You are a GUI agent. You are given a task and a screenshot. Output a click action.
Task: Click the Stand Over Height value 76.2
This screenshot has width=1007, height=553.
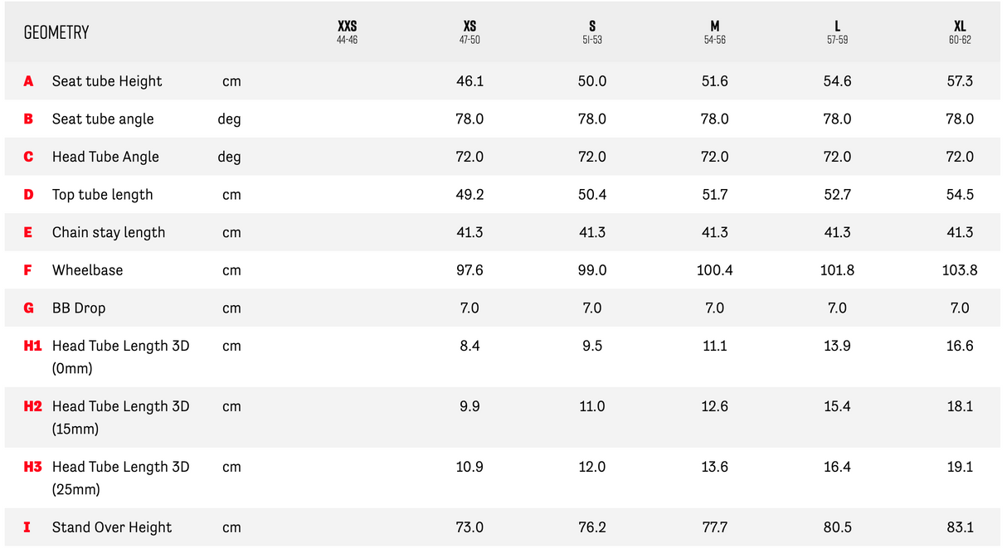pyautogui.click(x=592, y=527)
